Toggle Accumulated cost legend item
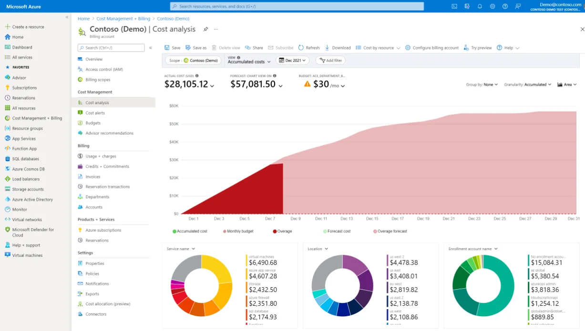 click(x=190, y=231)
